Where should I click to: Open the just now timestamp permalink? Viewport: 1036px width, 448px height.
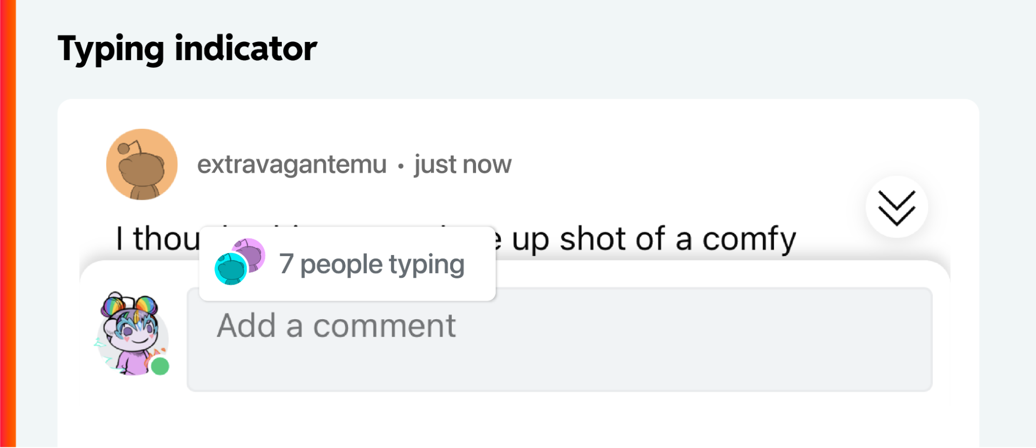coord(461,165)
